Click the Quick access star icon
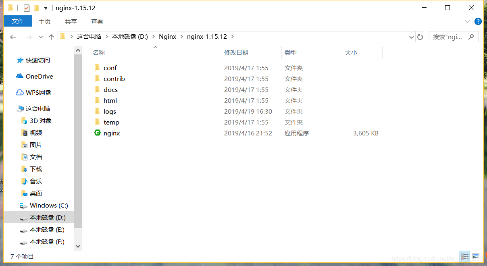The image size is (487, 266). pyautogui.click(x=20, y=60)
